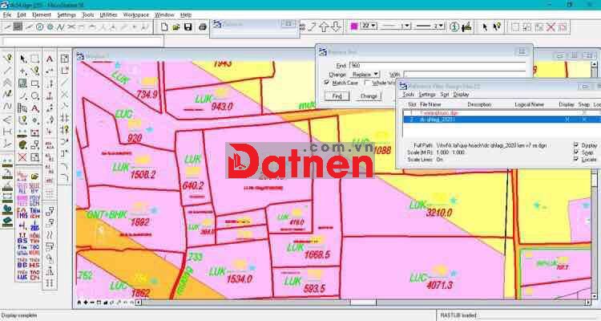
Task: Click the New File icon in toolbar
Action: (x=163, y=27)
